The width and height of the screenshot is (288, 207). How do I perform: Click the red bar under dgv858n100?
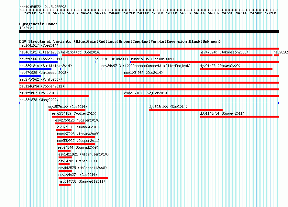(x=186, y=110)
